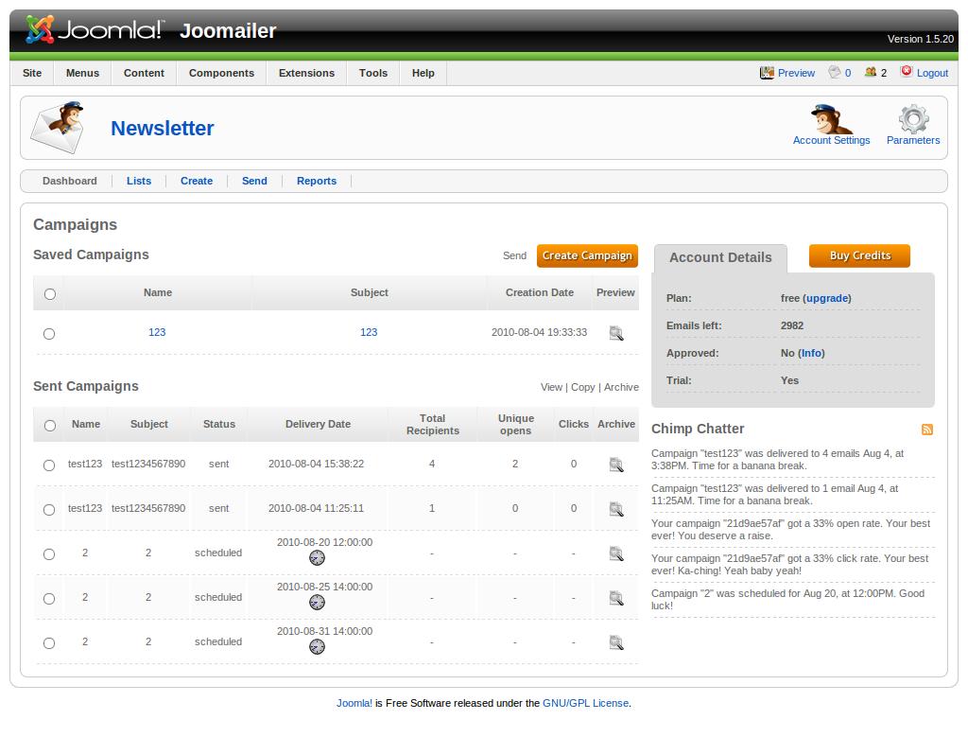Open archive icon for the 2010-08-25 campaign
The height and width of the screenshot is (755, 968).
(x=616, y=598)
